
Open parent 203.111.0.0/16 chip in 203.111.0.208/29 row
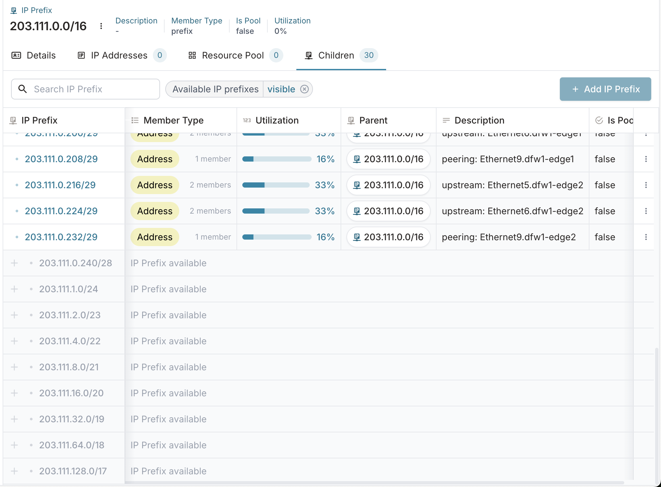388,159
